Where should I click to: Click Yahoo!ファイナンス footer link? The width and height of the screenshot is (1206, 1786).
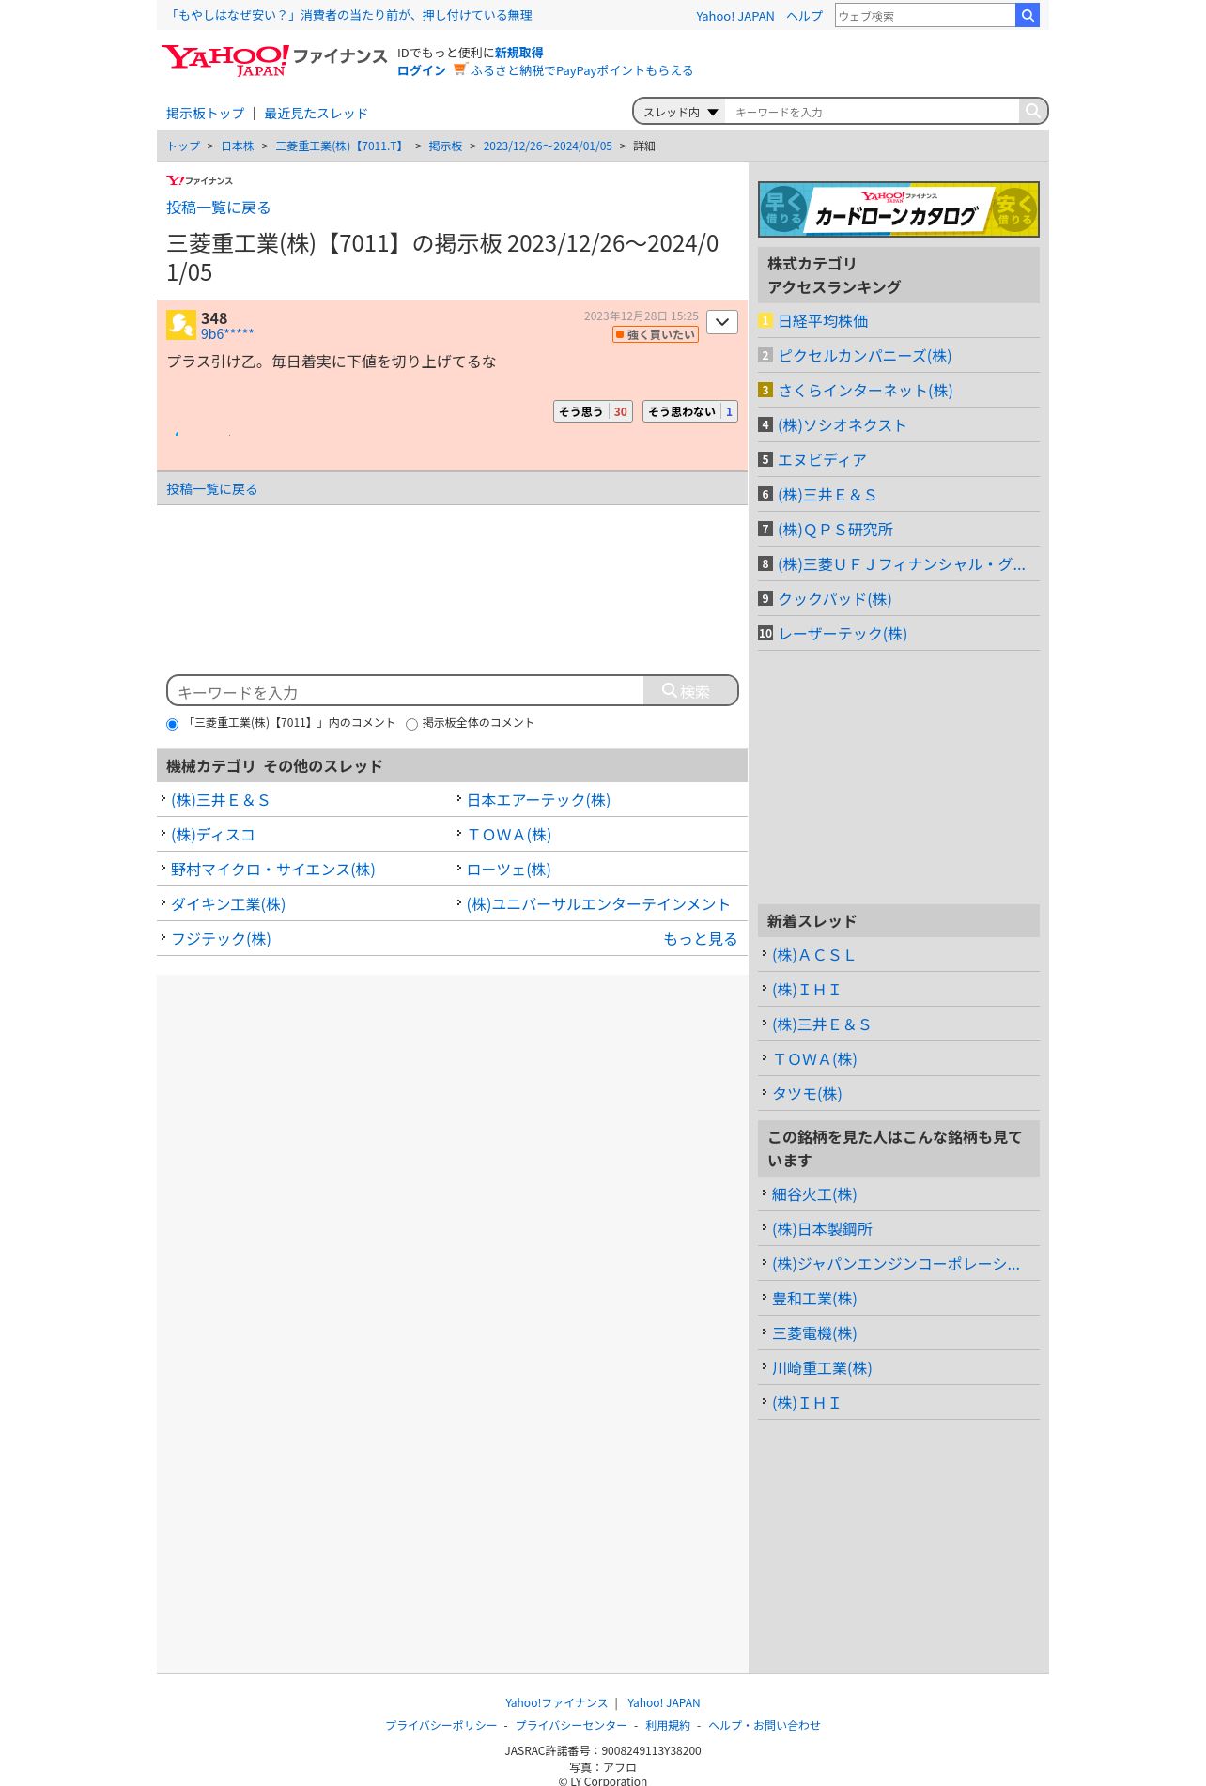[556, 1702]
